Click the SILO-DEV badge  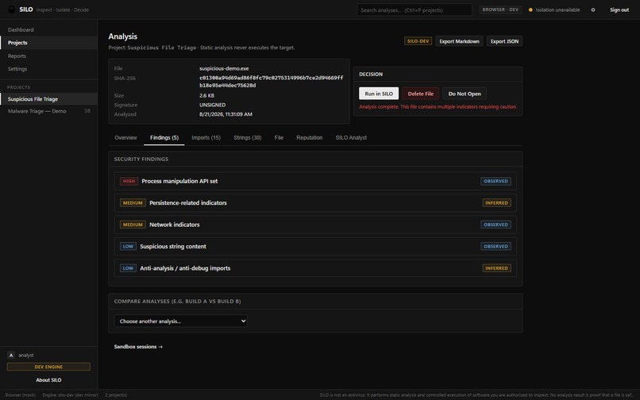coord(418,41)
